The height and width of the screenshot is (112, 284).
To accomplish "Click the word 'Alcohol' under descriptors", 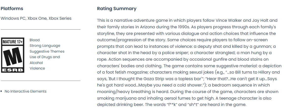I will click(x=36, y=63).
